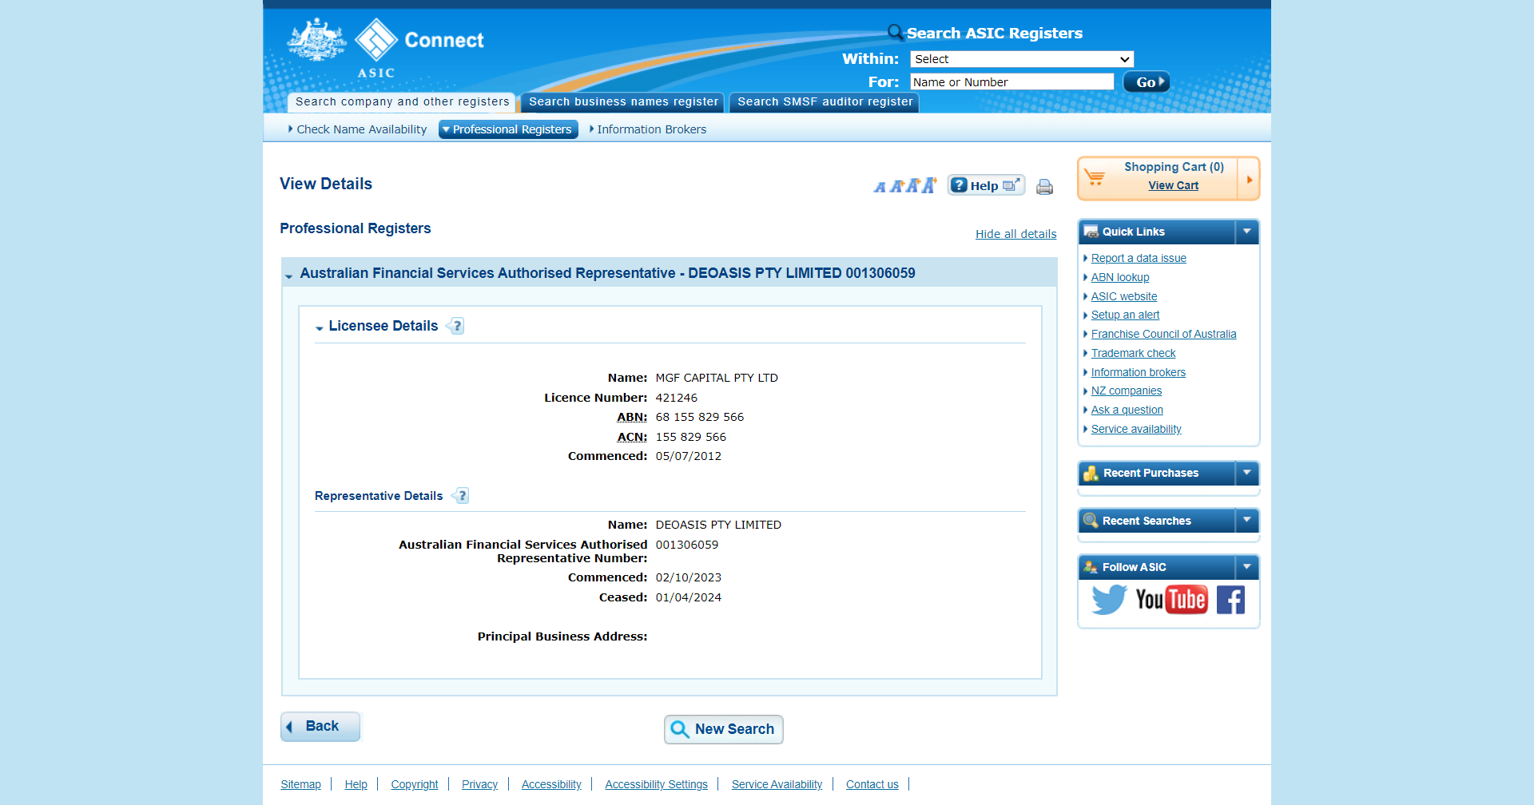The image size is (1534, 805).
Task: Collapse the Quick Links panel
Action: click(1246, 232)
